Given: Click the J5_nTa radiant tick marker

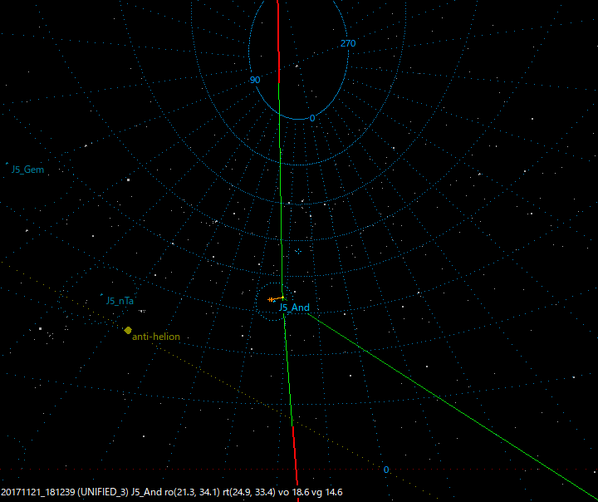Looking at the screenshot, I should pyautogui.click(x=101, y=295).
